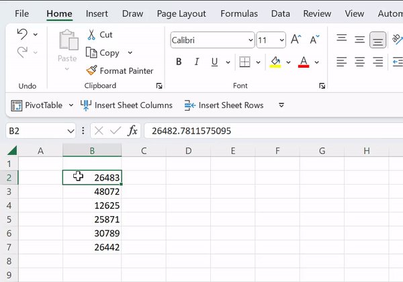The height and width of the screenshot is (282, 403).
Task: Switch to Review tab
Action: click(317, 13)
